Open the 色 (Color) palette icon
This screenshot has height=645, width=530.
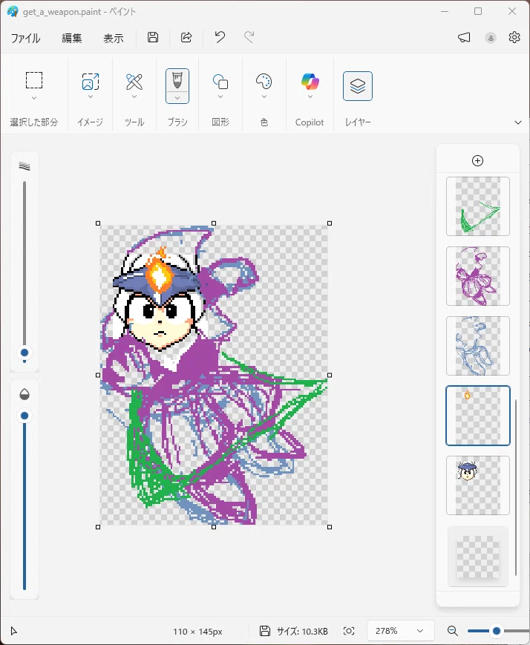tap(264, 82)
